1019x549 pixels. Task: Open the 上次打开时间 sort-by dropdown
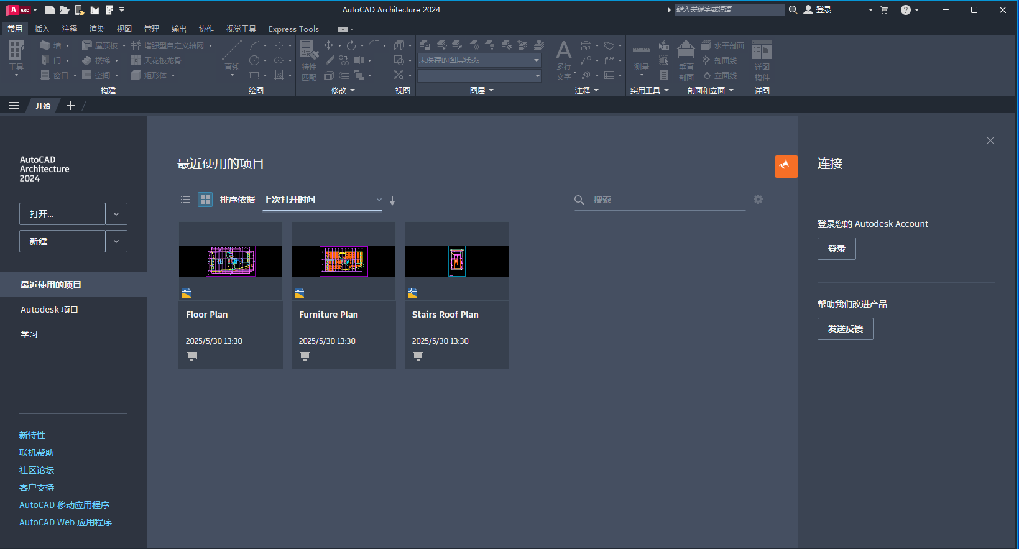[322, 200]
